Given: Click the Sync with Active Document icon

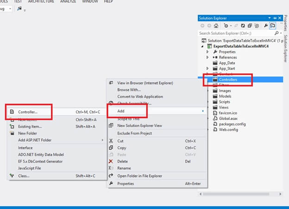Looking at the screenshot, I should (x=236, y=26).
